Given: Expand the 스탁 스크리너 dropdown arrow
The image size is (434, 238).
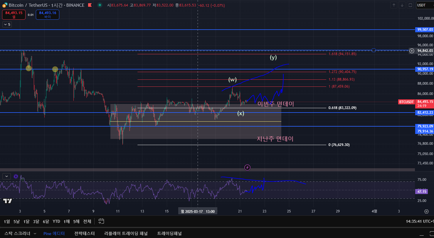Looking at the screenshot, I should pyautogui.click(x=35, y=234).
